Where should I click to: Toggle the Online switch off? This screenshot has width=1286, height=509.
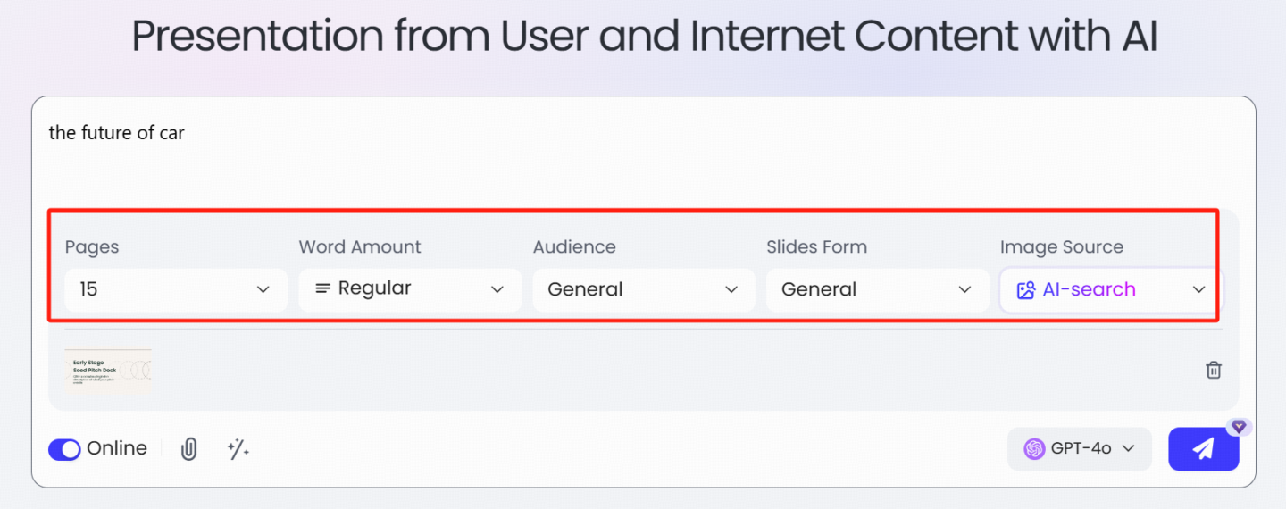[64, 449]
